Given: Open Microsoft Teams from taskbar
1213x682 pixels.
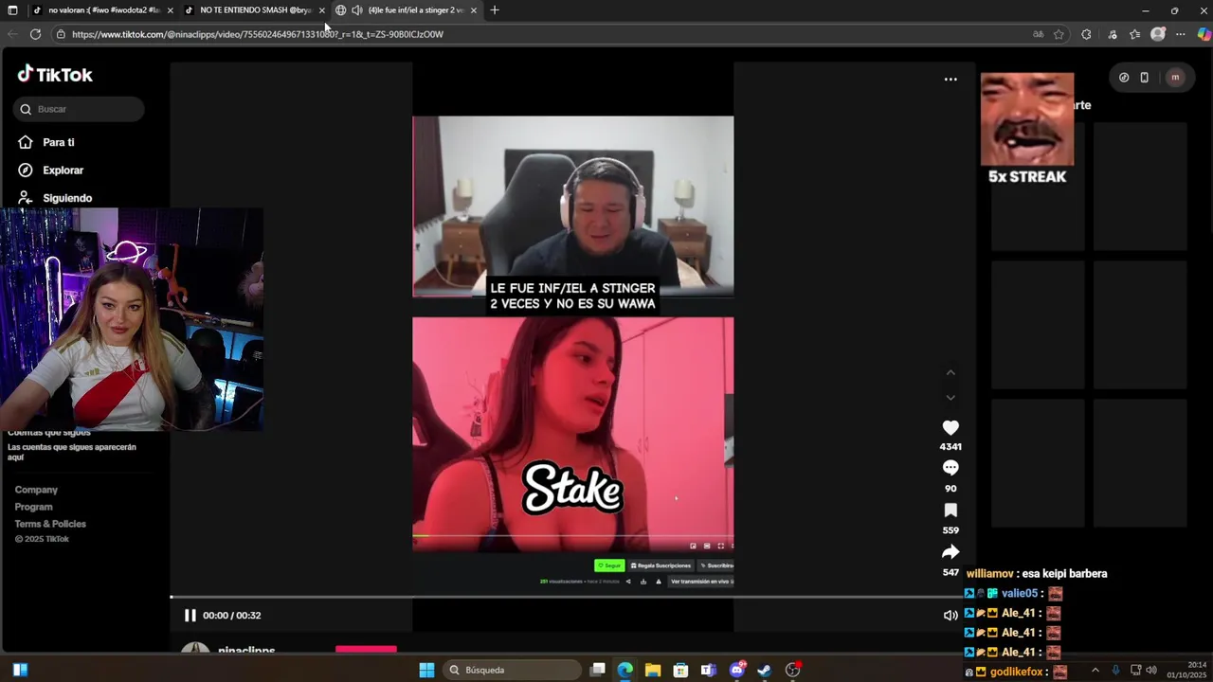Looking at the screenshot, I should pos(708,671).
